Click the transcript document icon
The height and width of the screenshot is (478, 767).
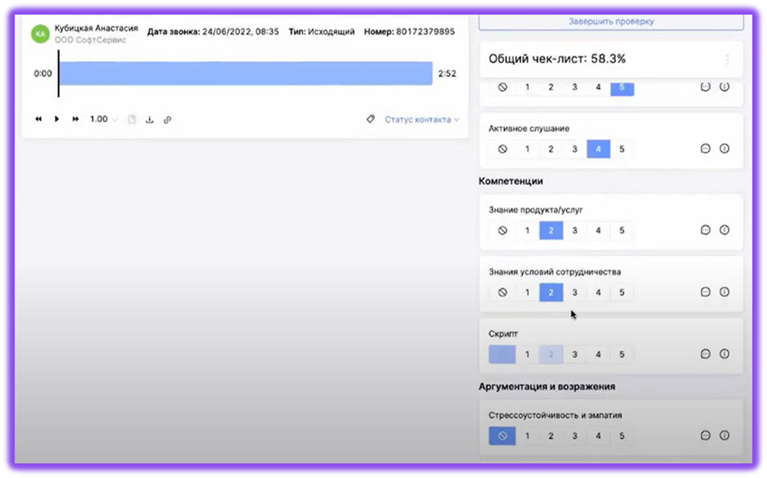point(132,120)
